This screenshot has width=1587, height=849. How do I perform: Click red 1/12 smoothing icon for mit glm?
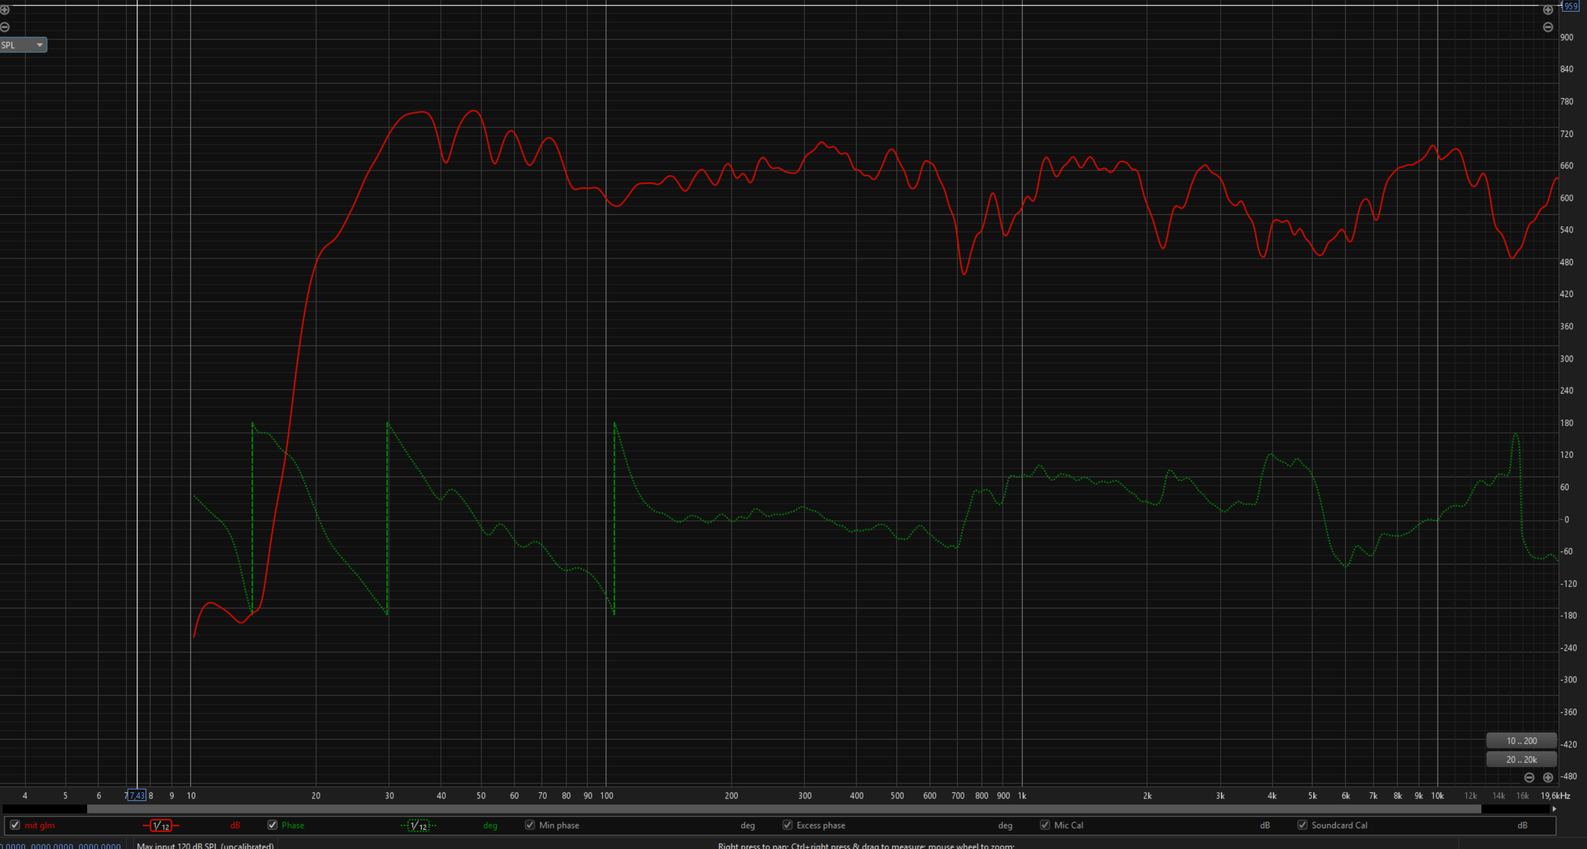[161, 825]
